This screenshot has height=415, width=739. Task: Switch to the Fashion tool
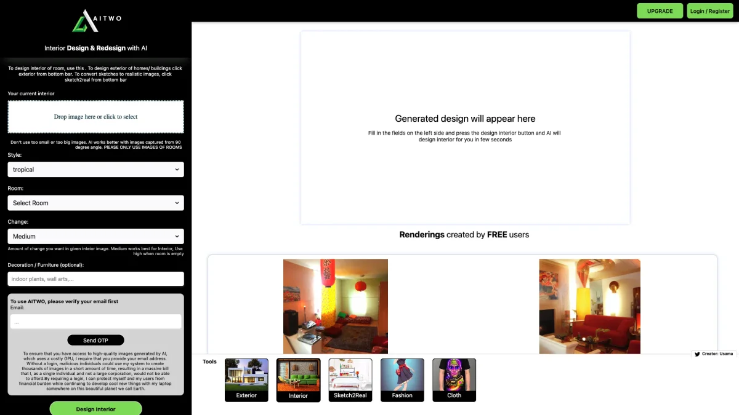pyautogui.click(x=402, y=380)
